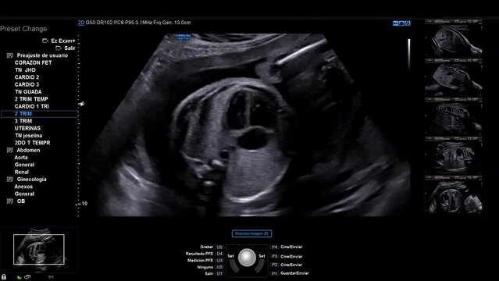499x281 pixels.
Task: Click the P1 Guardar/Enviar key
Action: click(x=275, y=273)
